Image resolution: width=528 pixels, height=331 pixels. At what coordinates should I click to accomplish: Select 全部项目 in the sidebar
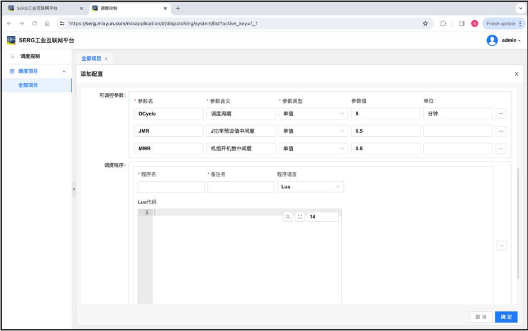tap(28, 86)
